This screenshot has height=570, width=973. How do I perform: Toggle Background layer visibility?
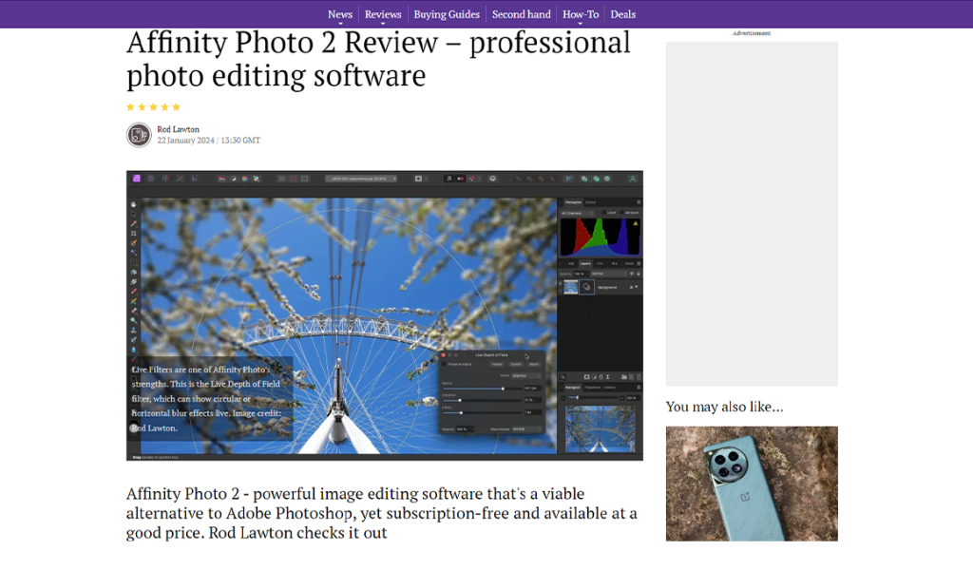[x=637, y=287]
